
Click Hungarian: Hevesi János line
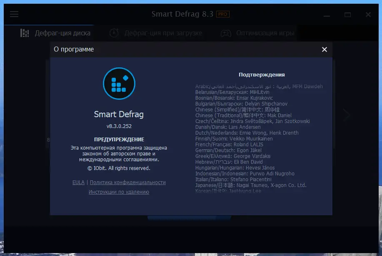235,168
